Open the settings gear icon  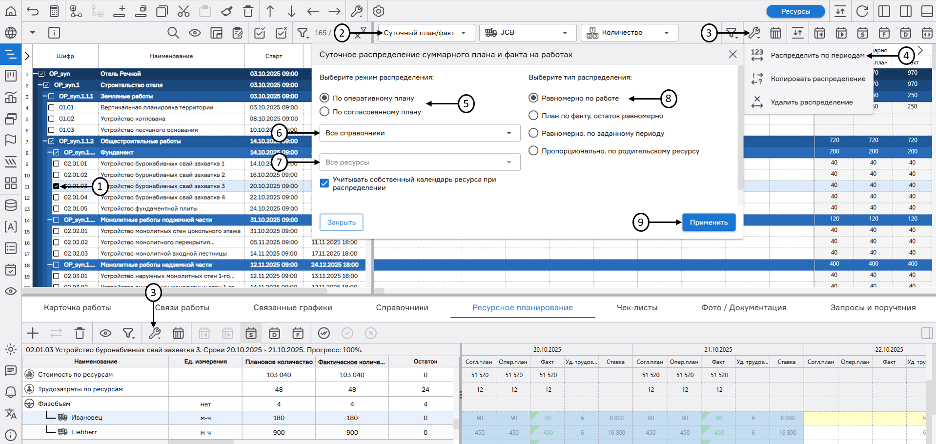(378, 11)
